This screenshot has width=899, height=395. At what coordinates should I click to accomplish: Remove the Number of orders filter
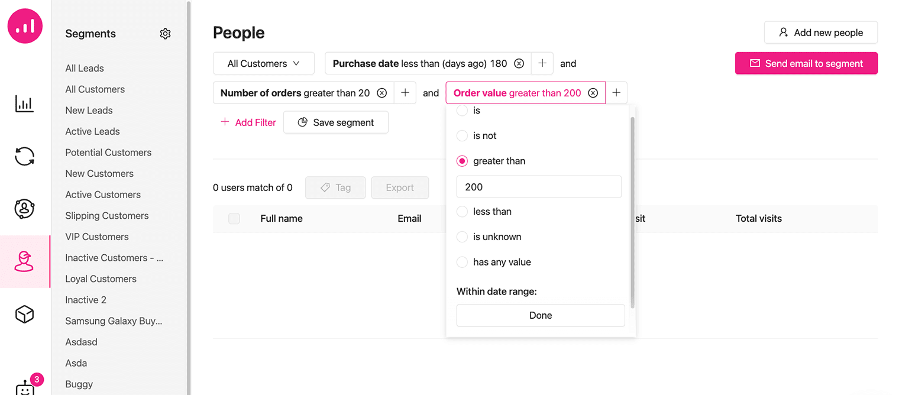pos(381,93)
